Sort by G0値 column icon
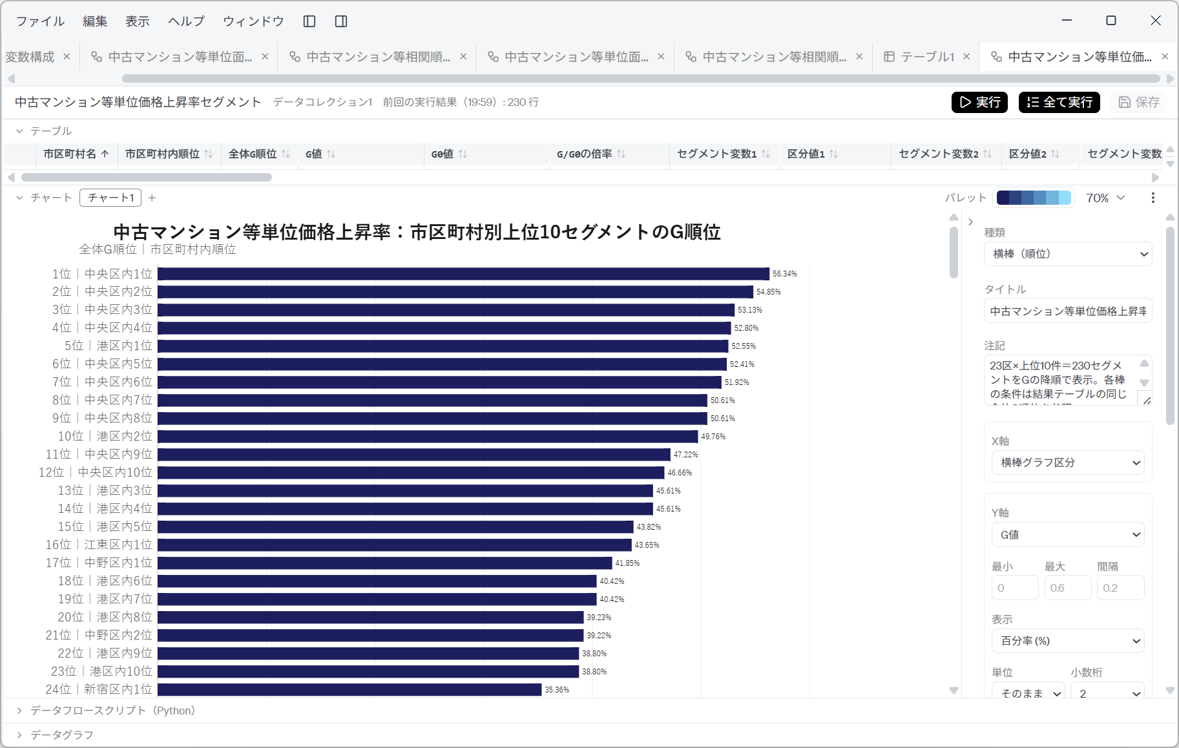This screenshot has height=748, width=1179. click(x=463, y=154)
